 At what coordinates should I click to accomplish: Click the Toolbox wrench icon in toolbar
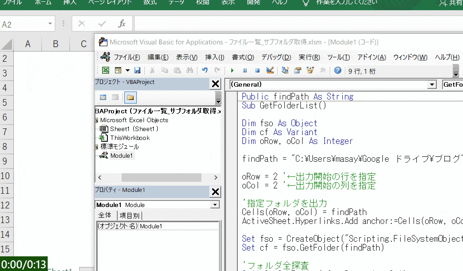(323, 70)
